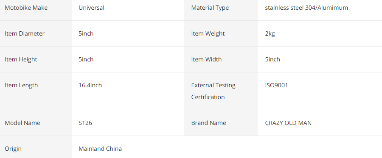The height and width of the screenshot is (158, 382).
Task: Click the Item Height label
Action: pyautogui.click(x=21, y=59)
